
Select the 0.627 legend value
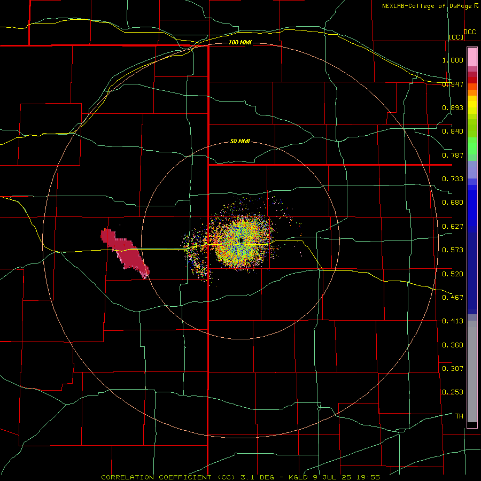(x=453, y=227)
